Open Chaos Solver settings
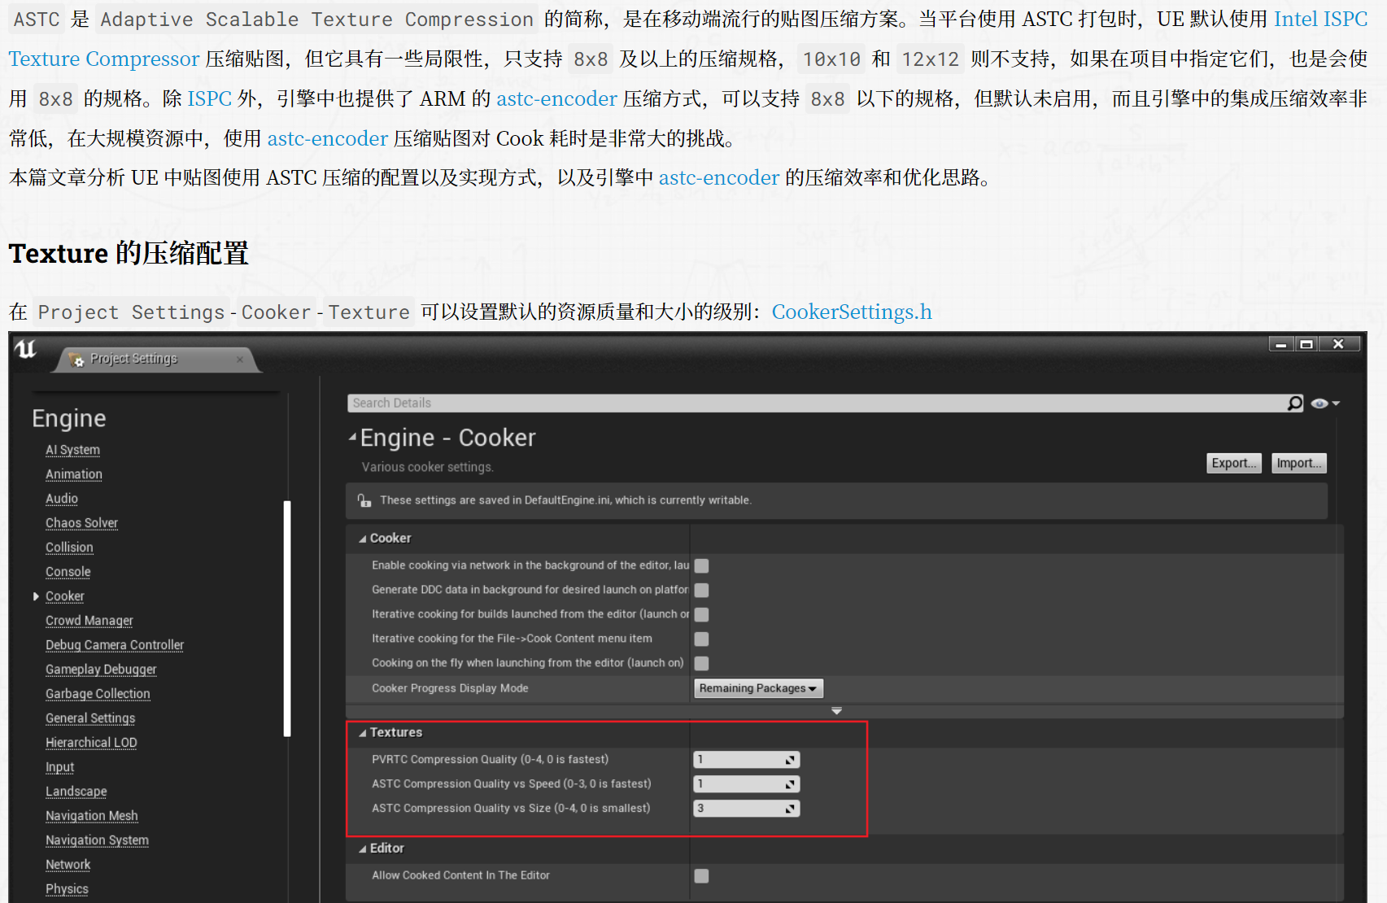 point(81,523)
